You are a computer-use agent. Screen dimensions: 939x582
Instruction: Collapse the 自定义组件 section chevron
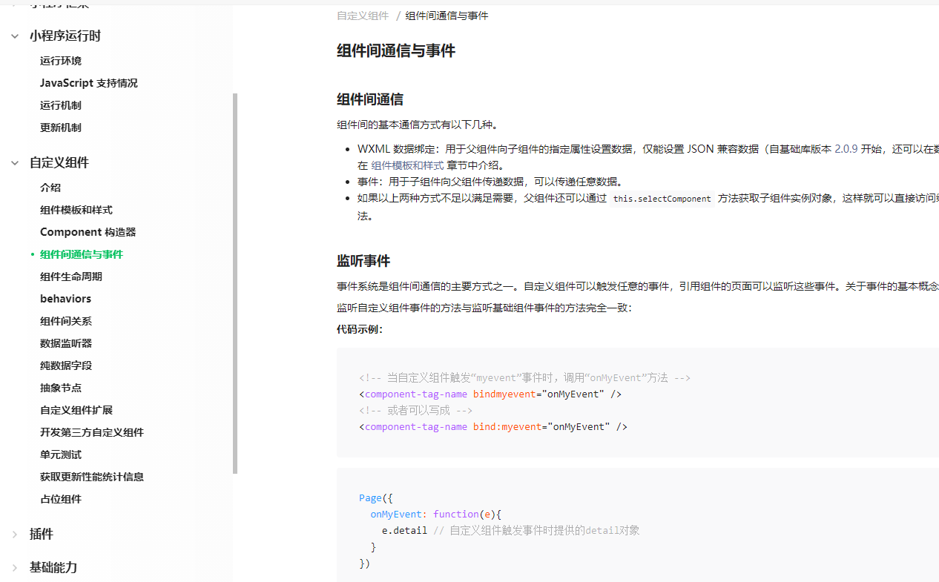(15, 162)
